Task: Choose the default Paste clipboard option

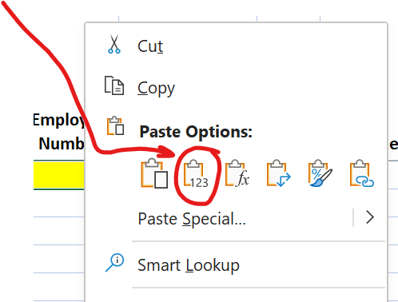Action: point(154,173)
